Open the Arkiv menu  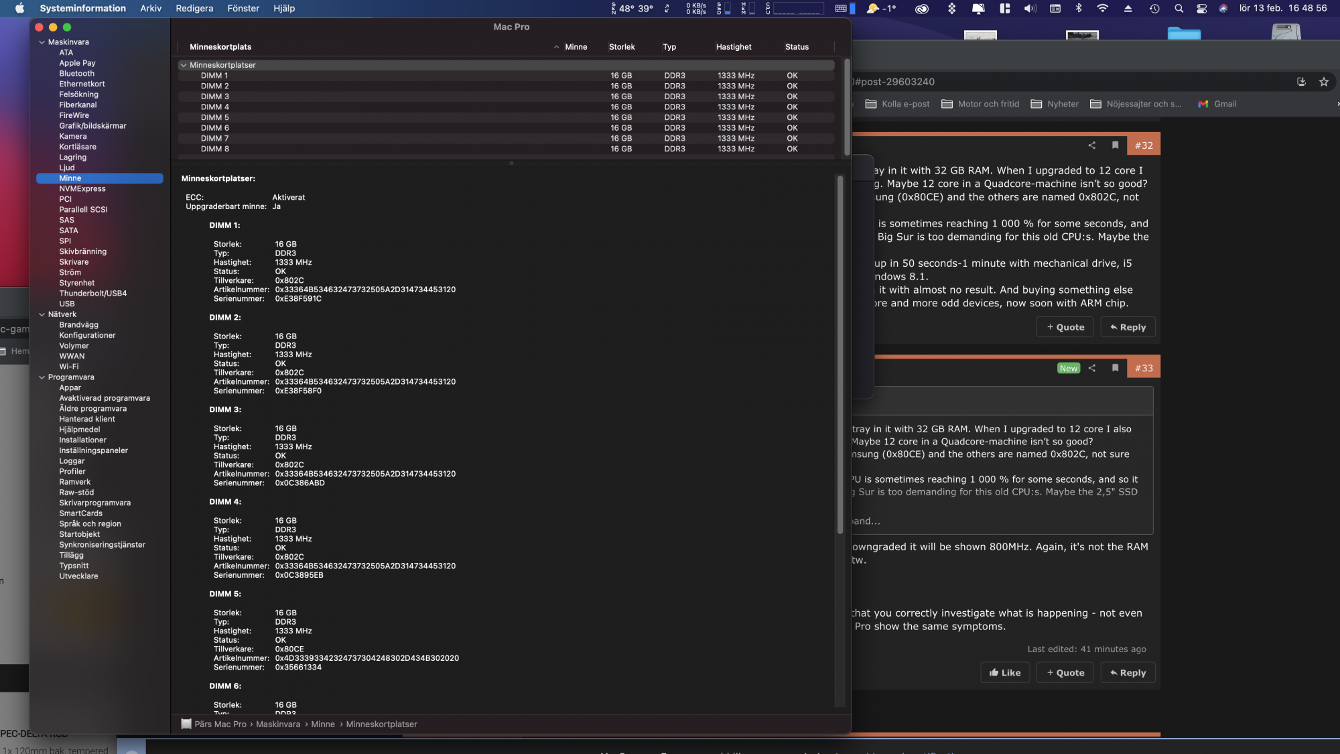pos(151,9)
